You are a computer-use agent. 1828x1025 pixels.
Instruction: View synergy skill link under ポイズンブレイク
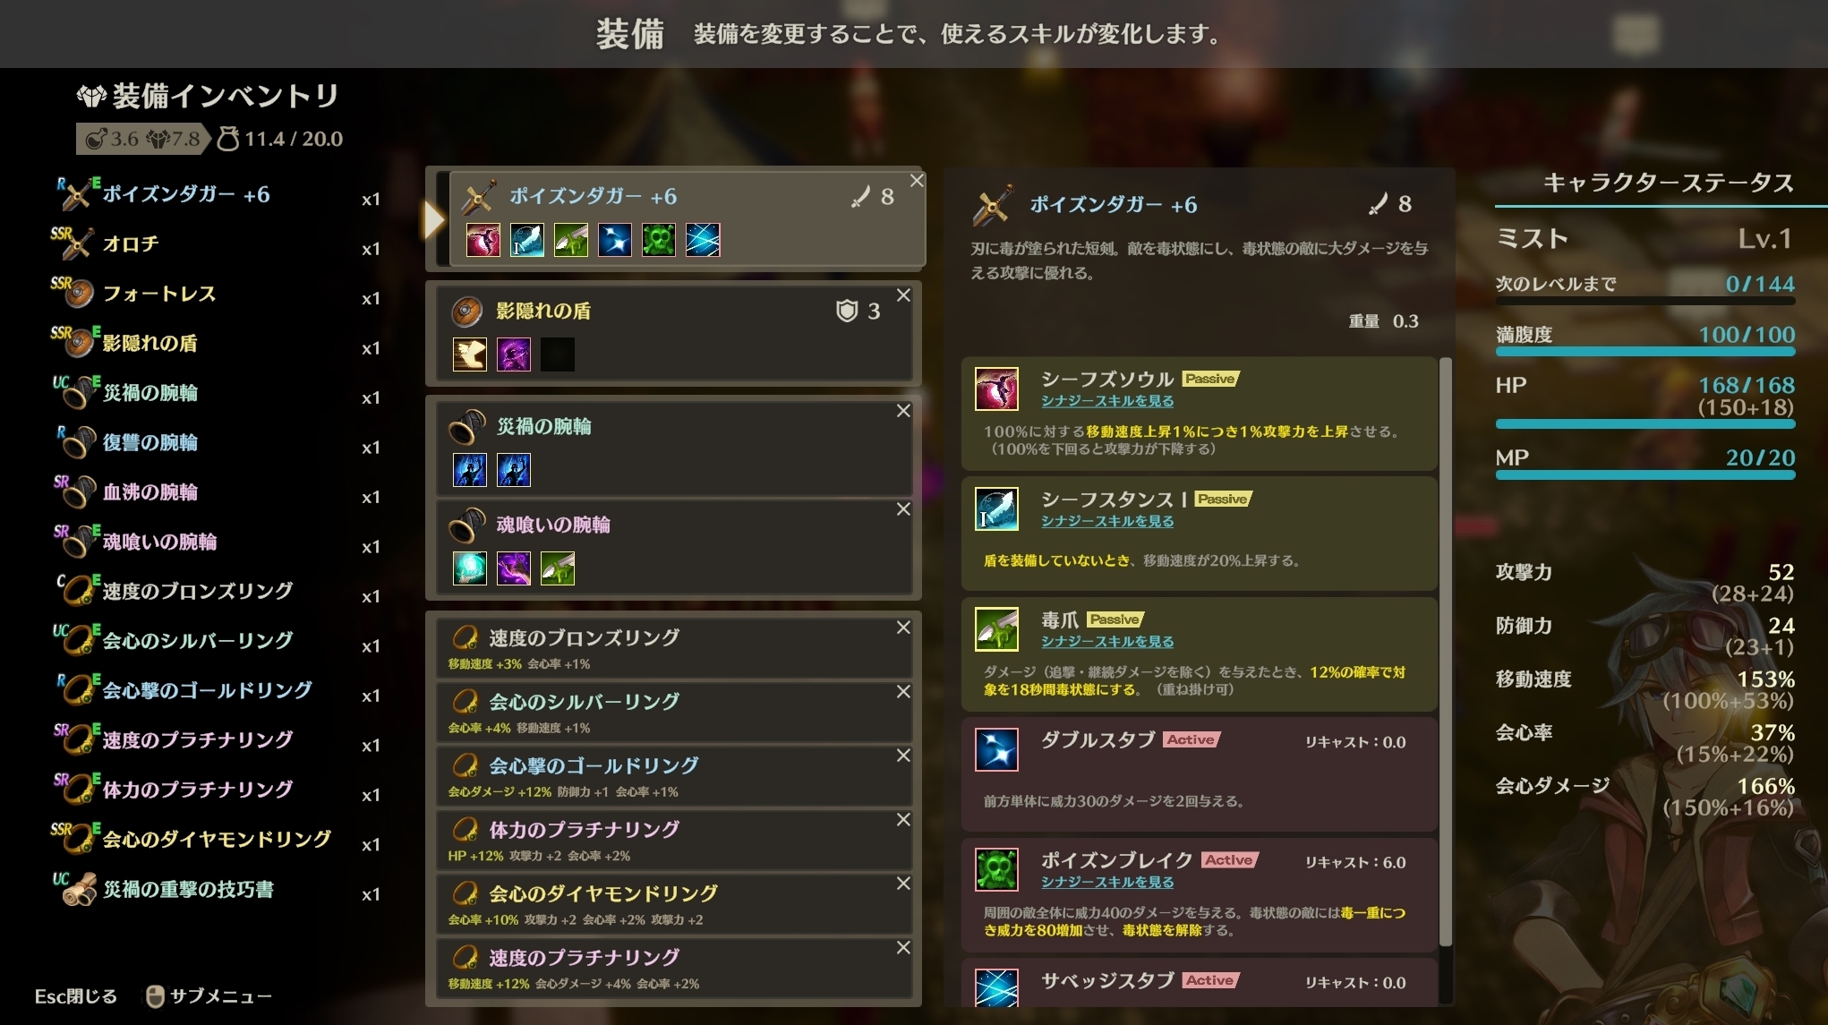click(1106, 882)
